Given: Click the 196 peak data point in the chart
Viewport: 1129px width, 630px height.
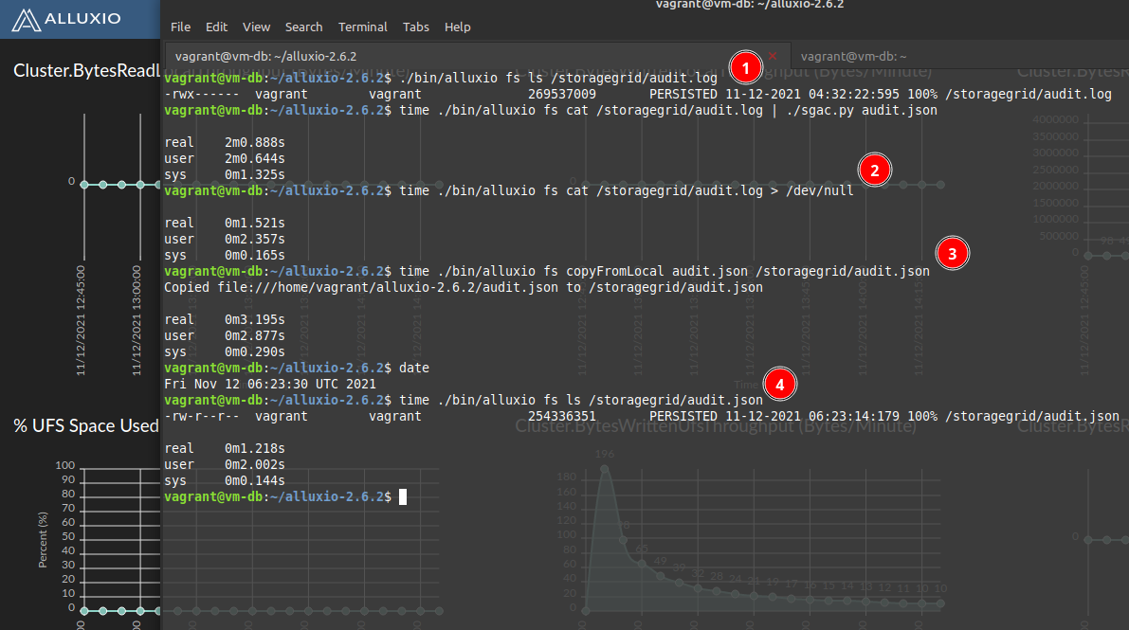Looking at the screenshot, I should [604, 469].
